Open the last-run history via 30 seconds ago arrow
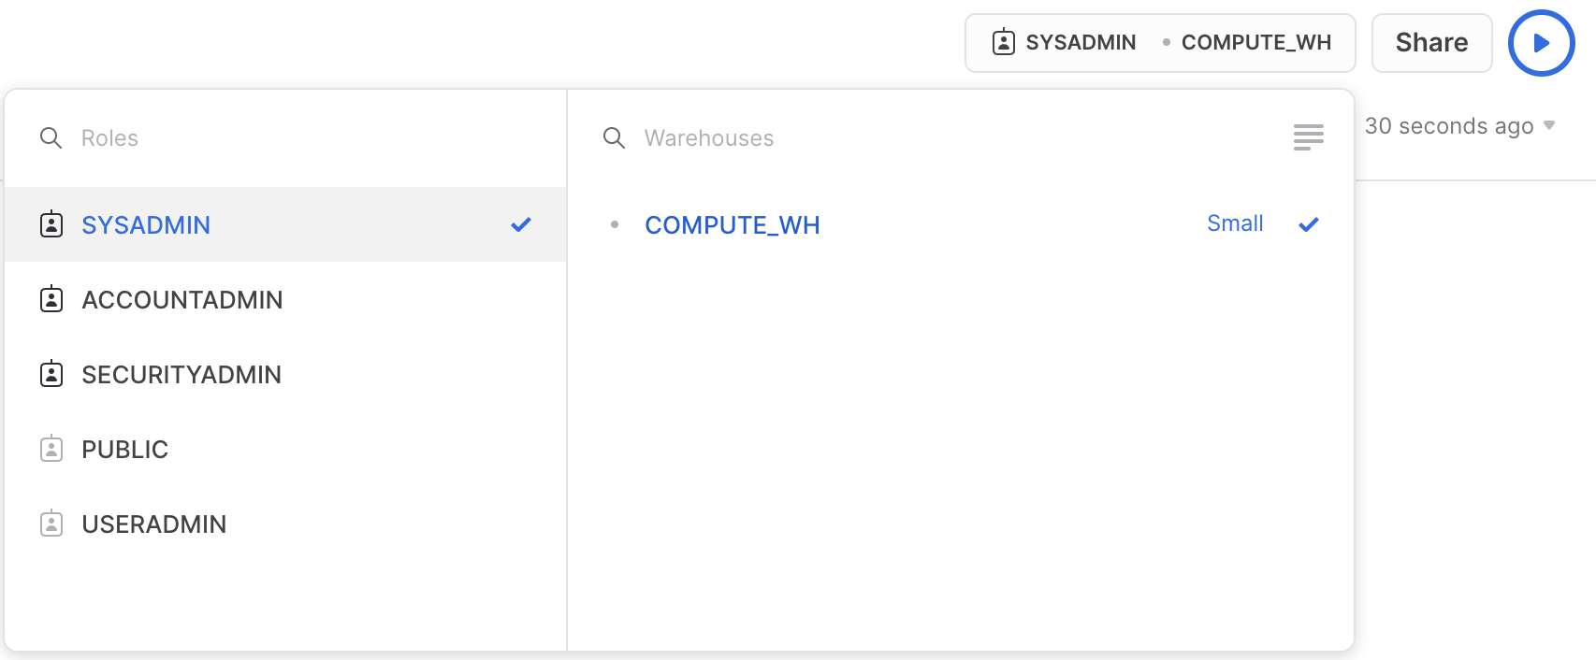Screen dimensions: 1596x660 [x=1548, y=125]
